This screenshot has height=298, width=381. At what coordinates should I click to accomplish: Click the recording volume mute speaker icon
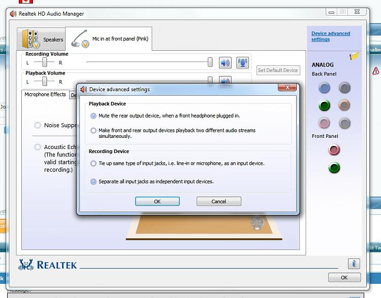pos(225,63)
